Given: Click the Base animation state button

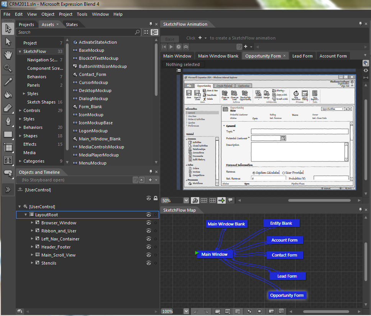Looking at the screenshot, I should pos(170,39).
